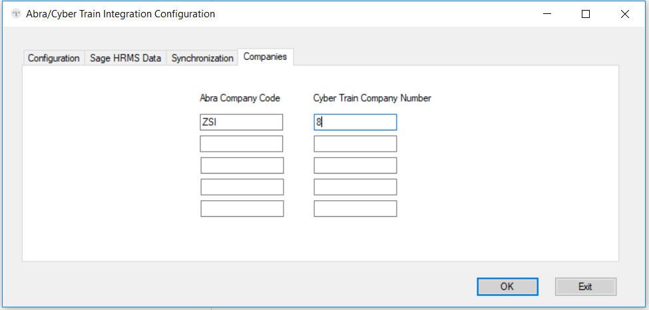
Task: Click the 'Abra Company Code' column label
Action: [240, 98]
